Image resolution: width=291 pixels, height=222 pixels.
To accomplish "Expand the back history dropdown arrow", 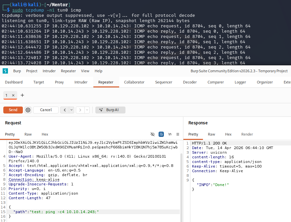I will pos(71,110).
